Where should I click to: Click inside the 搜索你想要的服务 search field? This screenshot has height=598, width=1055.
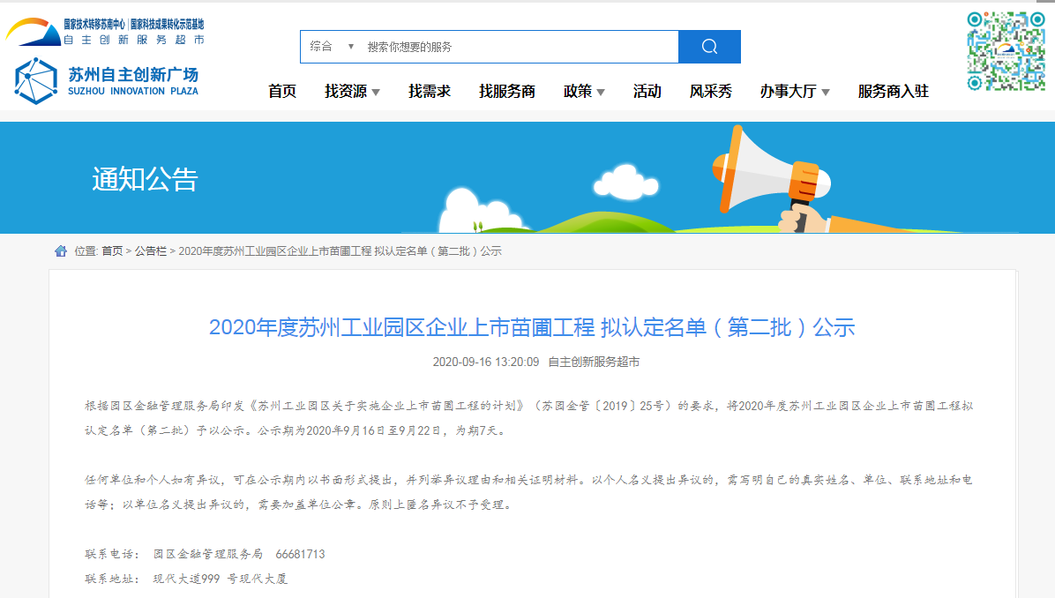coord(485,46)
